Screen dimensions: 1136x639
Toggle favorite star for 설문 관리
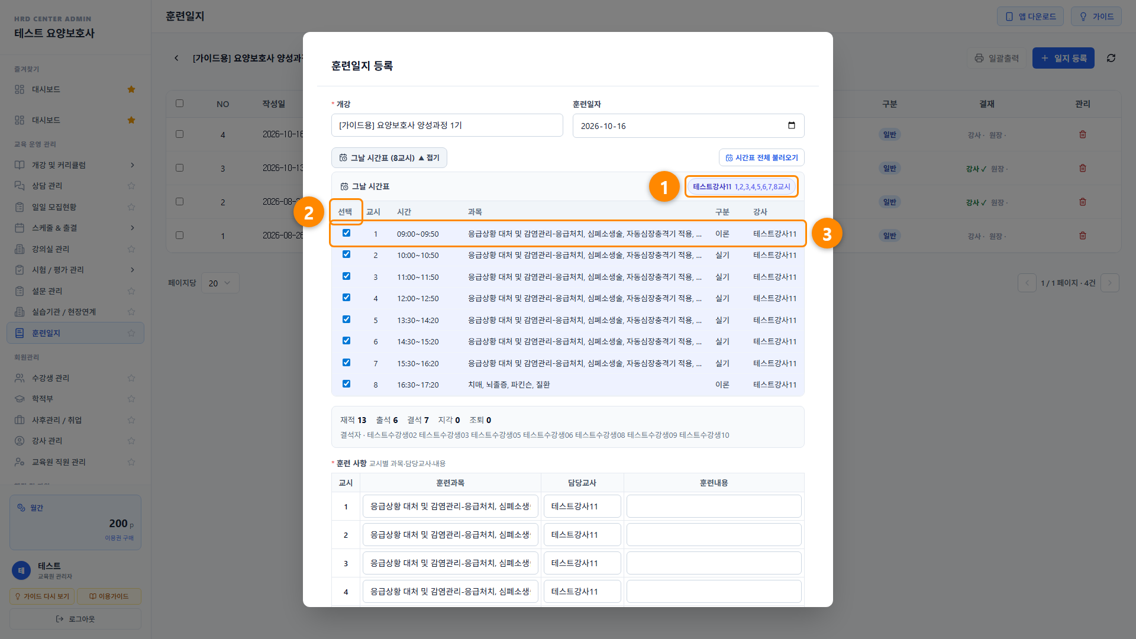[x=131, y=291]
